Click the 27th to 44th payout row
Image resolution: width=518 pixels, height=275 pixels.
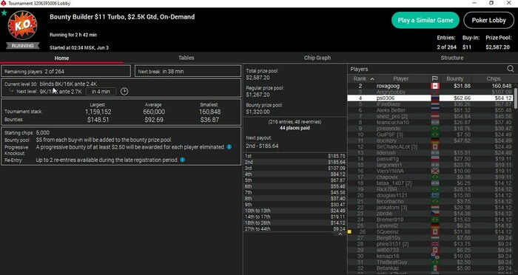(x=295, y=228)
